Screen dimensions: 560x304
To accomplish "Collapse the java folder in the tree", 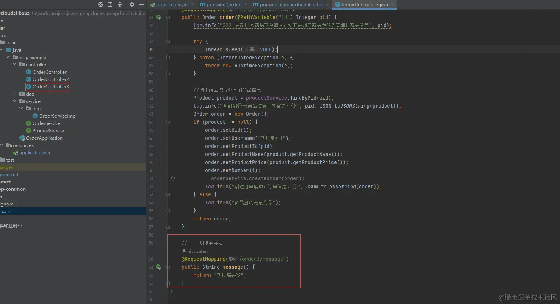I will 2,50.
